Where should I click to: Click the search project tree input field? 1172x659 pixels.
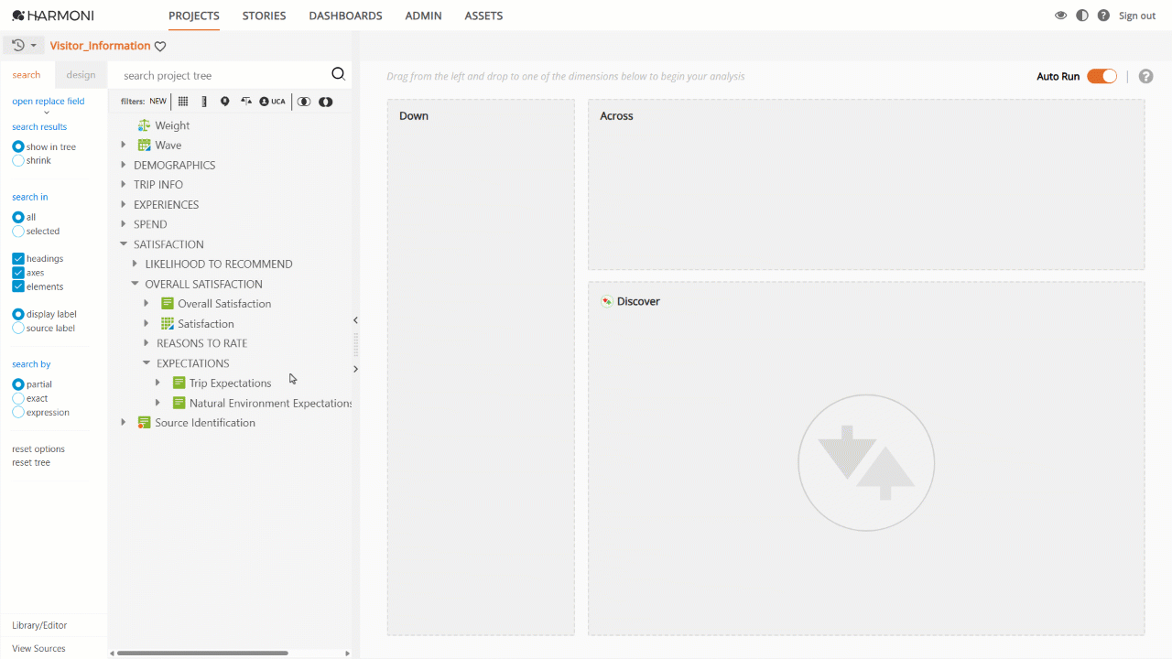[x=223, y=76]
